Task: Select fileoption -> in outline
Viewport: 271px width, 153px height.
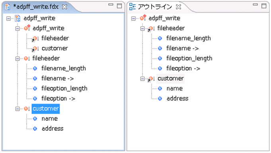Action: pos(183,69)
